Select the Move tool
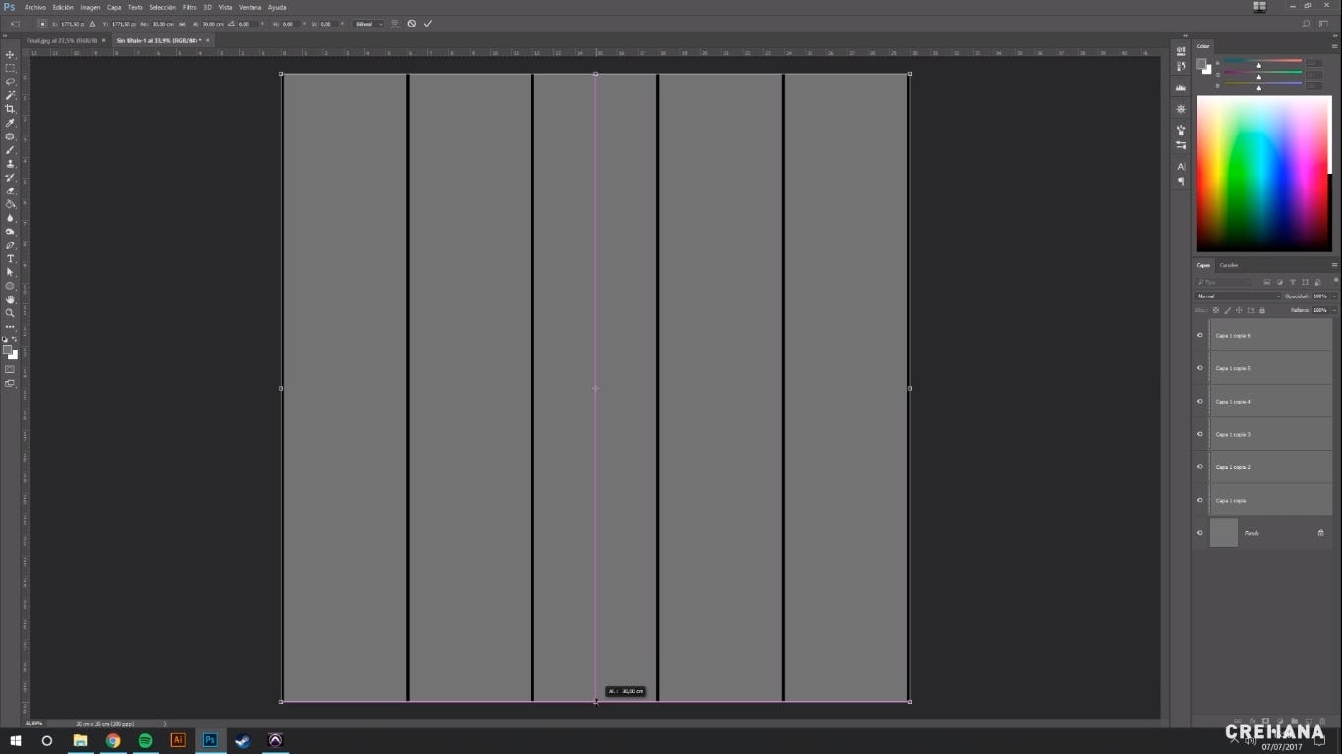The height and width of the screenshot is (754, 1342). [x=10, y=55]
